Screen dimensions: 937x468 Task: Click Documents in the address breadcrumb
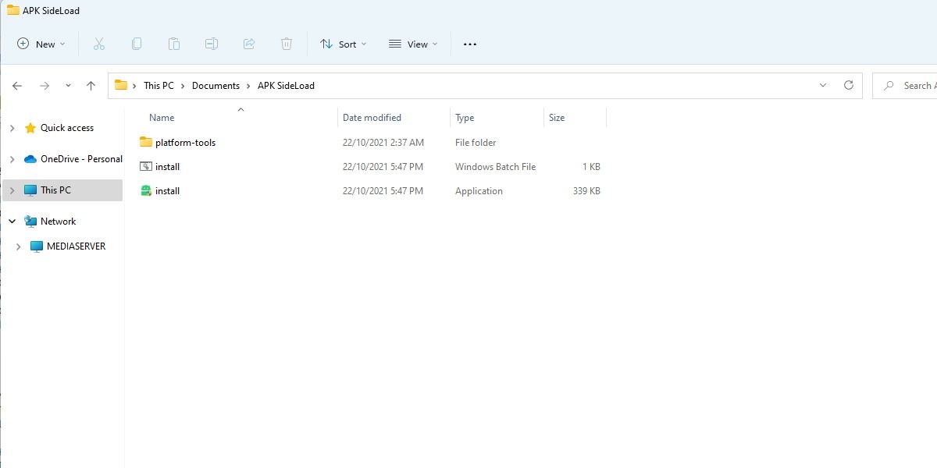pyautogui.click(x=216, y=86)
